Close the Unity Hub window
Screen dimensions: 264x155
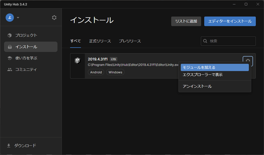pyautogui.click(x=258, y=4)
